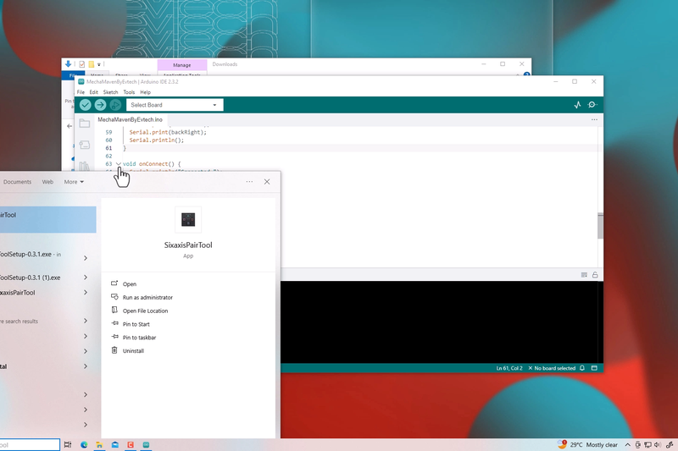Open Boards Manager icon in Arduino sidebar
This screenshot has width=678, height=451.
84,145
